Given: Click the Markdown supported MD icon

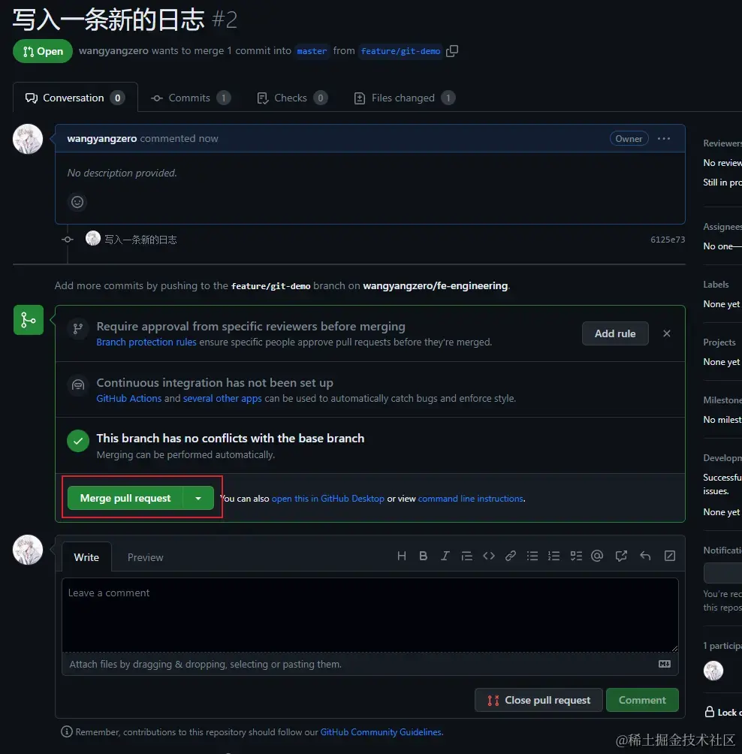Looking at the screenshot, I should pyautogui.click(x=665, y=664).
